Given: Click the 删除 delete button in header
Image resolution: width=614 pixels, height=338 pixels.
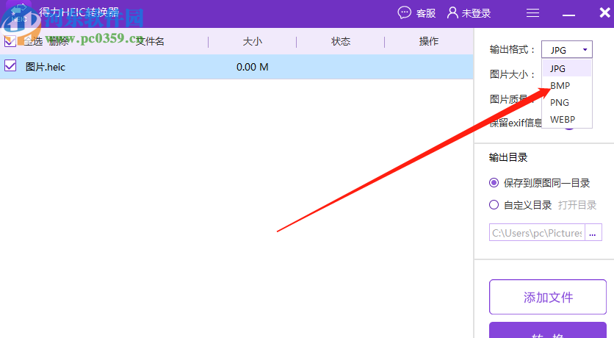Looking at the screenshot, I should [59, 41].
